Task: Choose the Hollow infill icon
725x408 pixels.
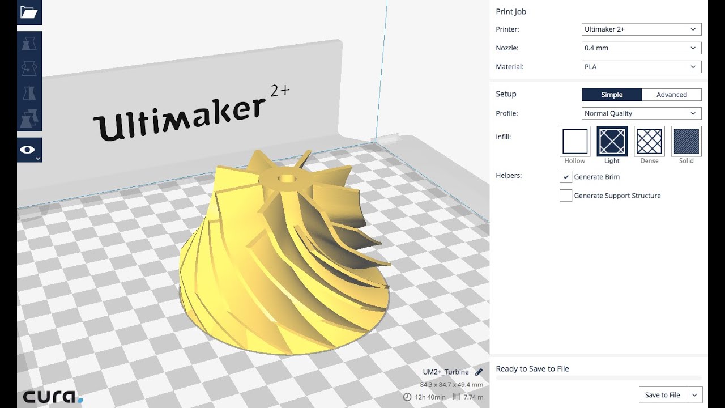Action: 574,141
